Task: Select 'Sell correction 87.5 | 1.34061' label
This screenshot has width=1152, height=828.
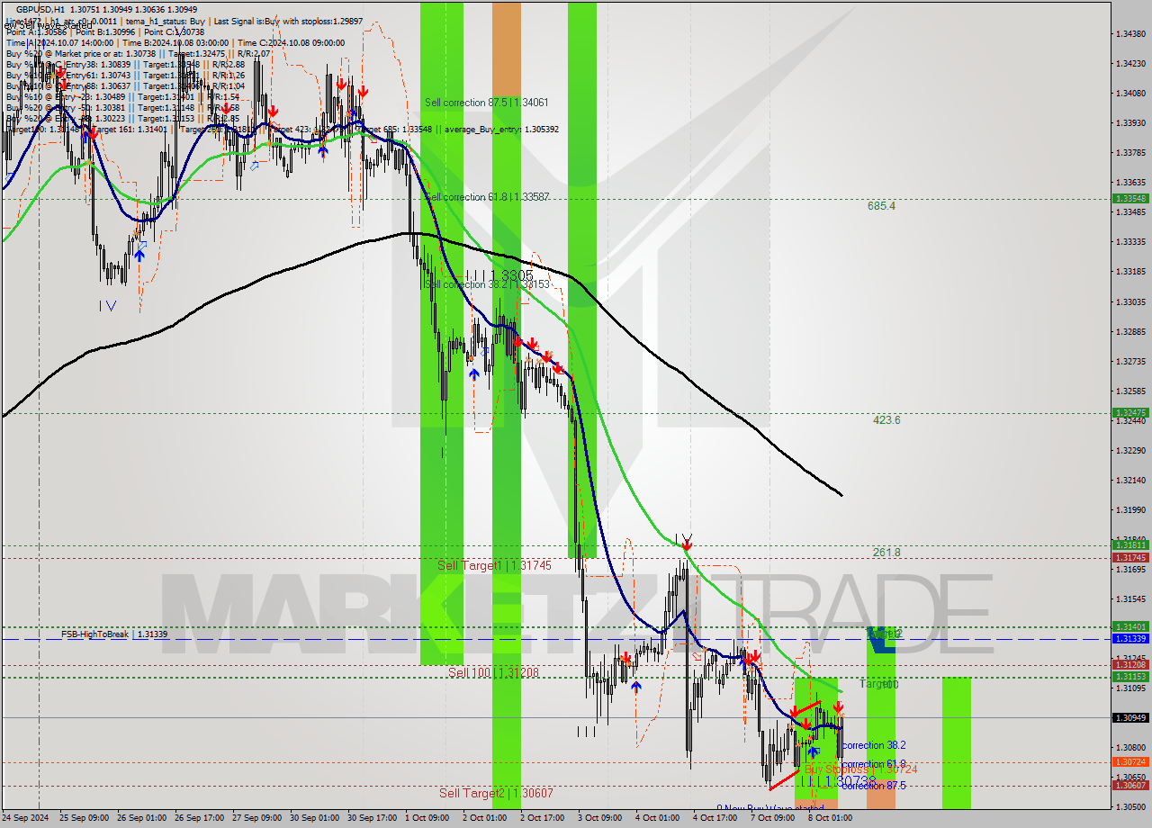Action: coord(486,103)
